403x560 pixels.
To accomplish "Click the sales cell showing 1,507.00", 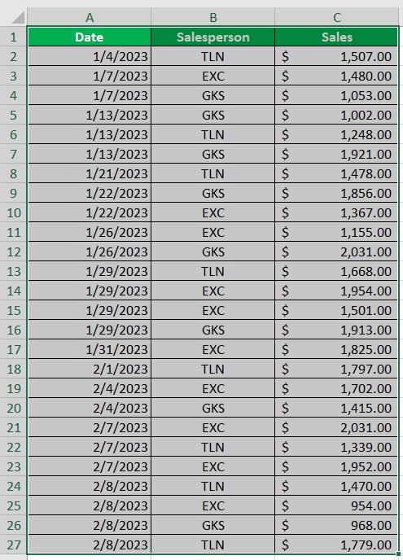I will point(336,56).
